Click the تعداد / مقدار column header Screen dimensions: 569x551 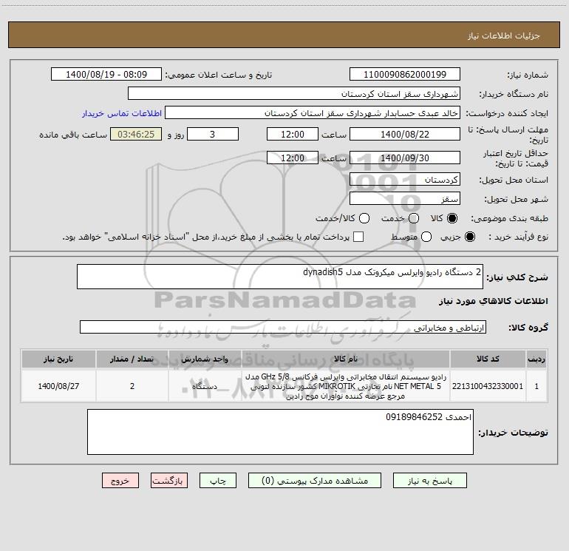[132, 359]
